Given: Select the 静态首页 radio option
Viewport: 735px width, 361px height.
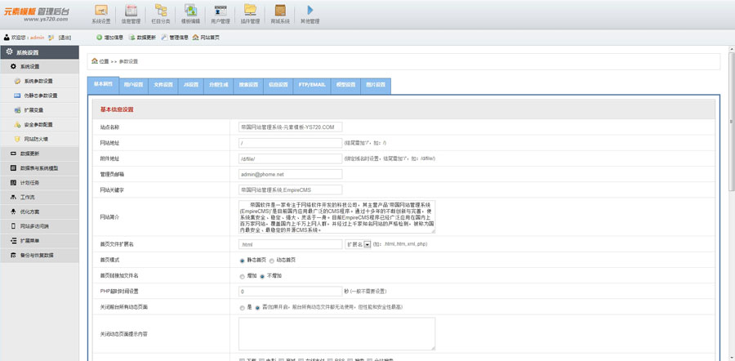Looking at the screenshot, I should point(242,261).
